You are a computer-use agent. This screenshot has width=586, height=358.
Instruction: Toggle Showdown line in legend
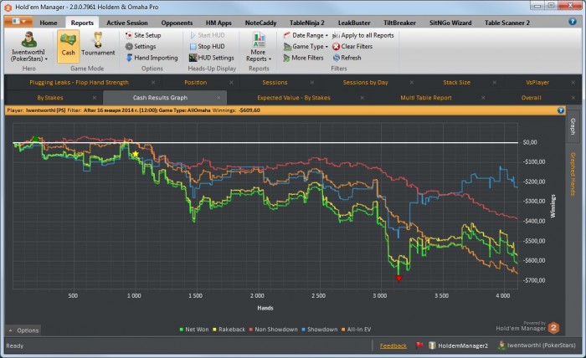point(320,330)
